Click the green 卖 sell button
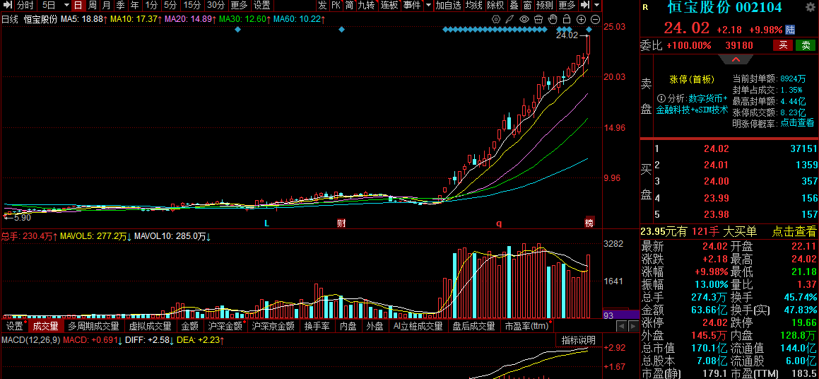Image resolution: width=819 pixels, height=379 pixels. 806,45
